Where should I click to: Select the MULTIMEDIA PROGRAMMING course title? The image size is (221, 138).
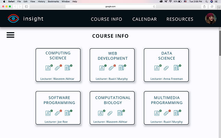[x=167, y=100]
